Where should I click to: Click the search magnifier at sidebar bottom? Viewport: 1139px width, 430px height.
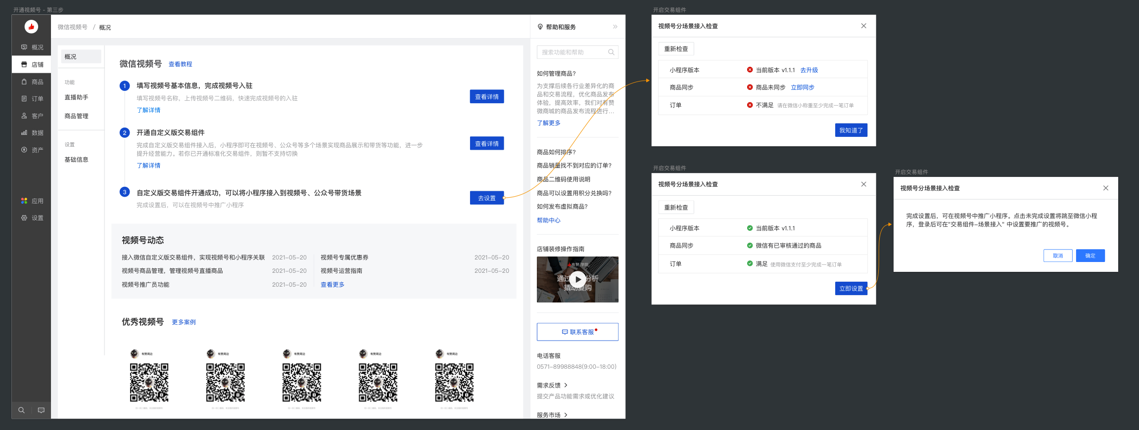(x=21, y=410)
